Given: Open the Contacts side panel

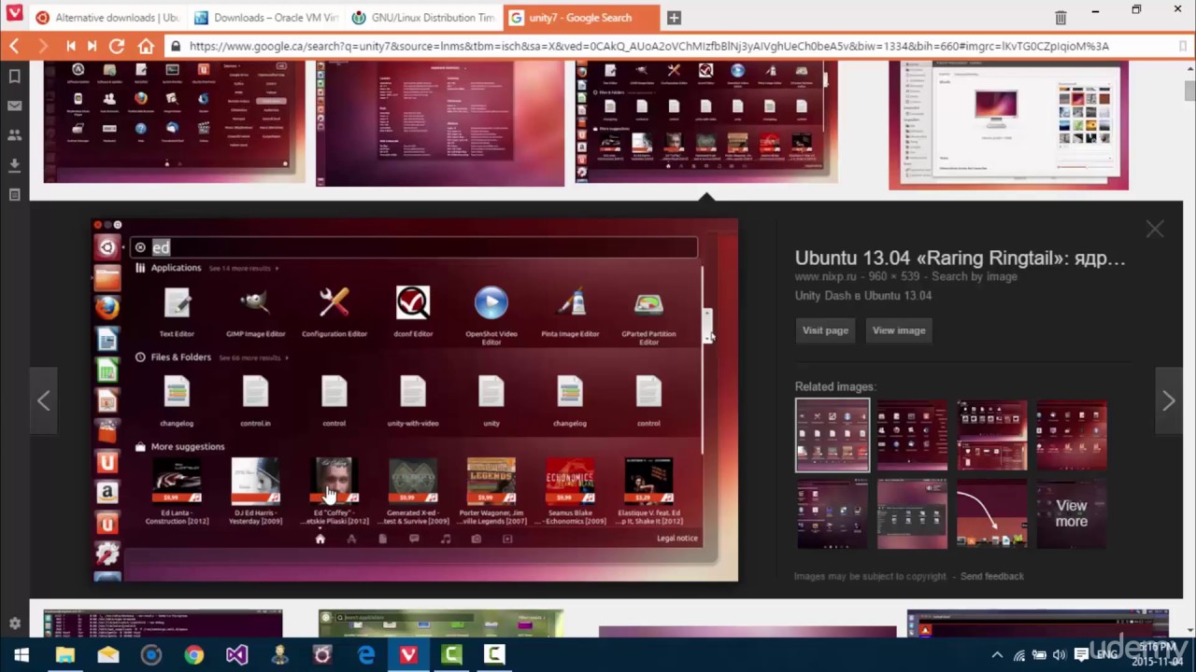Looking at the screenshot, I should point(14,135).
